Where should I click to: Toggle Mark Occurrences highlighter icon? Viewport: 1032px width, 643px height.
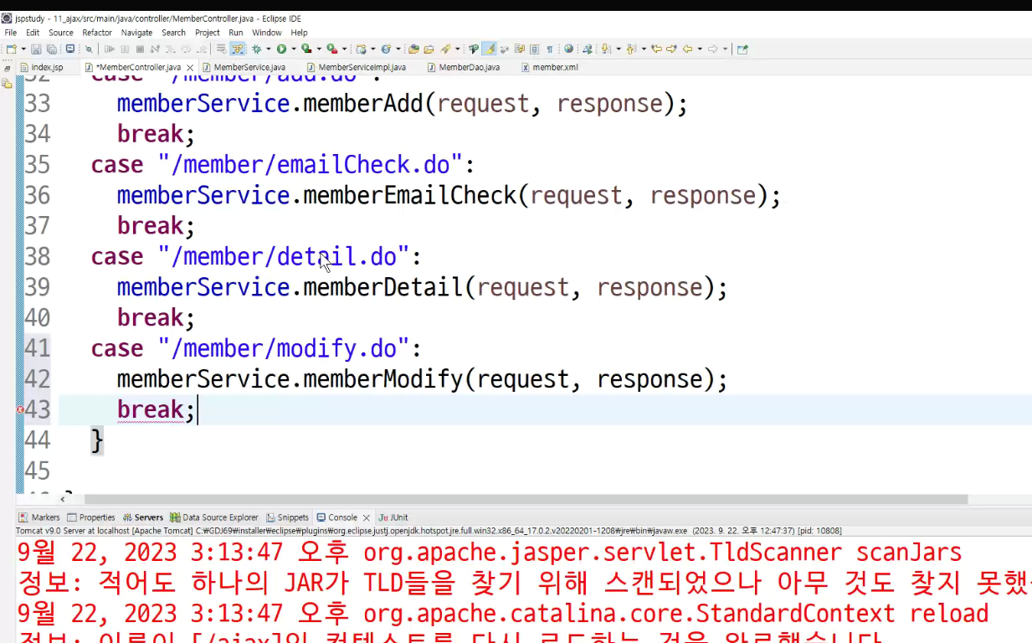pos(490,49)
